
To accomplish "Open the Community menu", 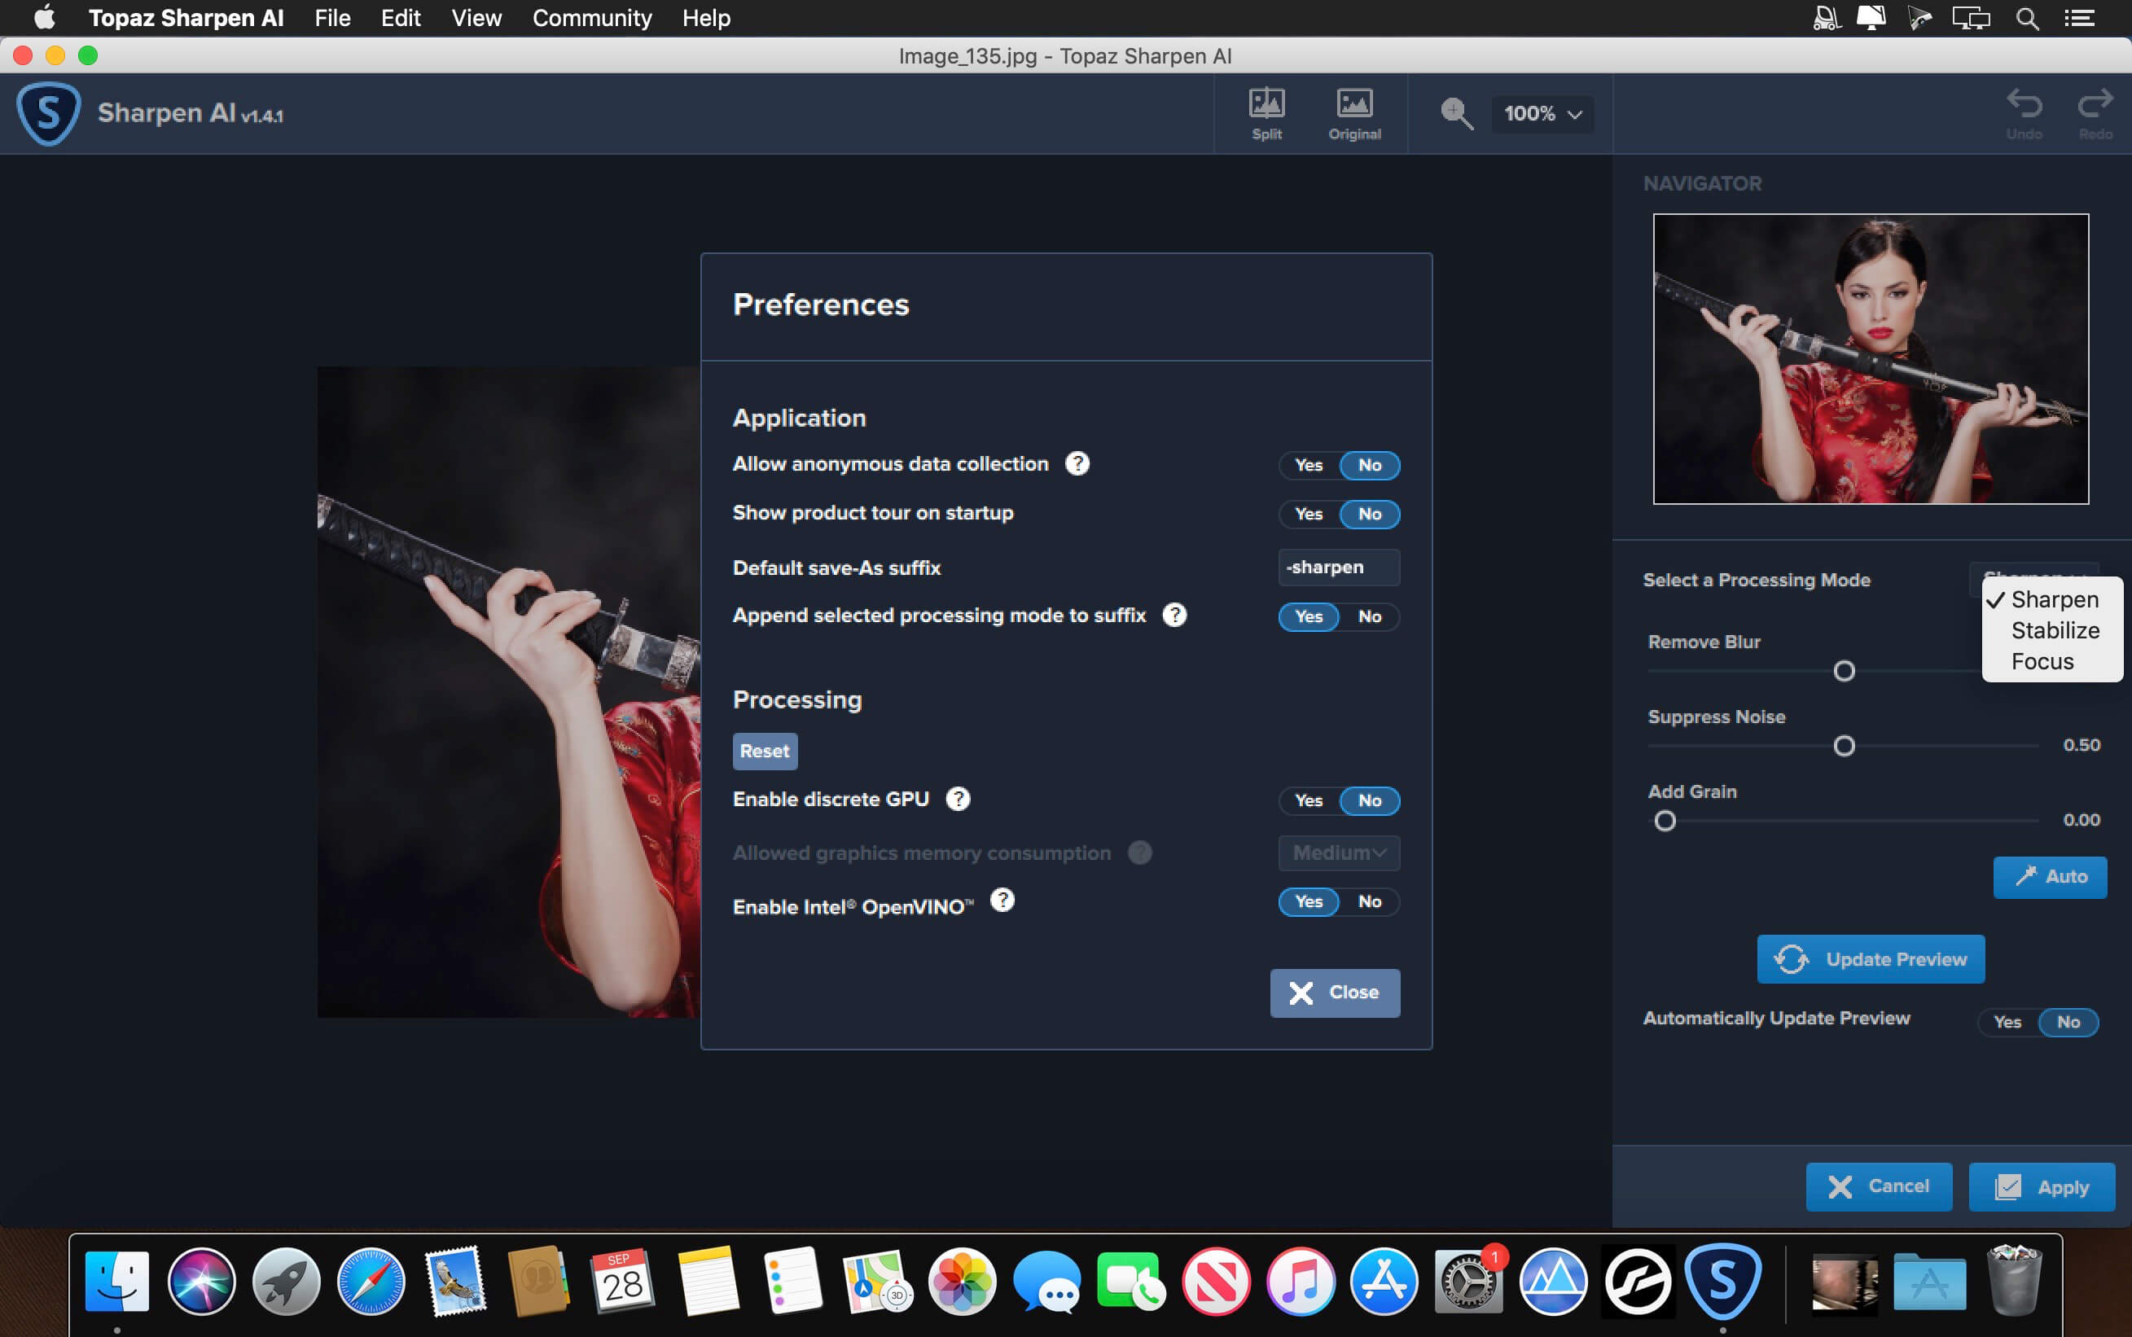I will pos(591,18).
